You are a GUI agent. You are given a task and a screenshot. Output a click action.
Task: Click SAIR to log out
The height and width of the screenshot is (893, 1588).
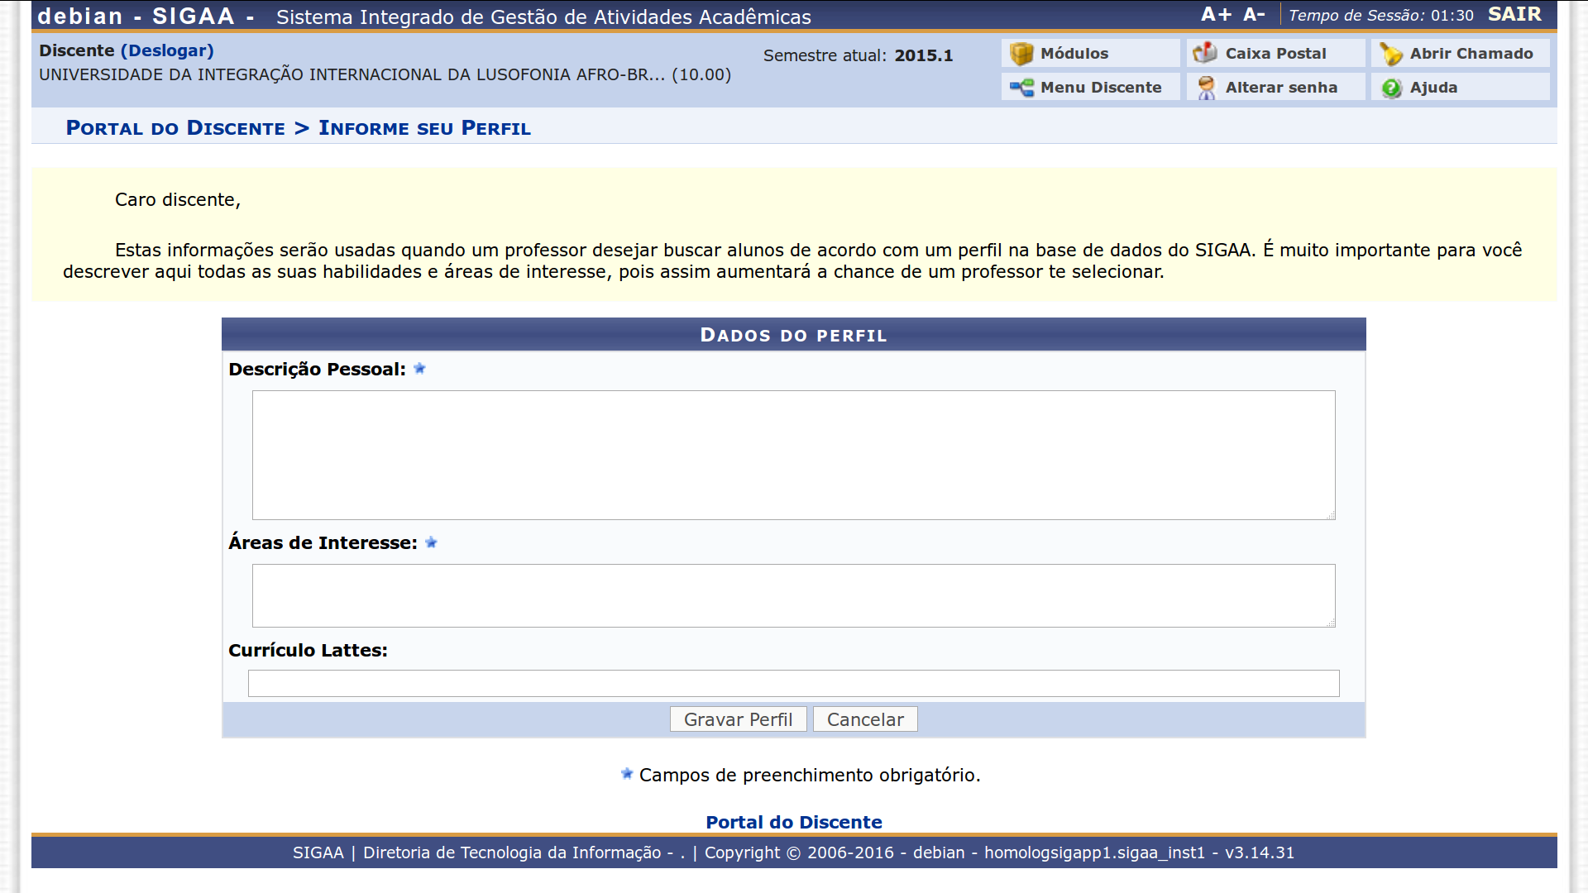1514,15
